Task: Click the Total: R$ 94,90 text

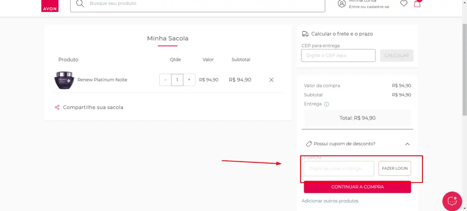Action: pos(357,118)
